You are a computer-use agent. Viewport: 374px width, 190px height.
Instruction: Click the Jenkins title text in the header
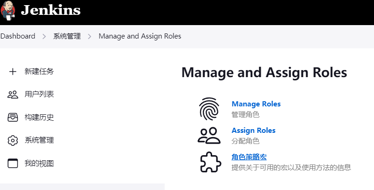click(51, 10)
